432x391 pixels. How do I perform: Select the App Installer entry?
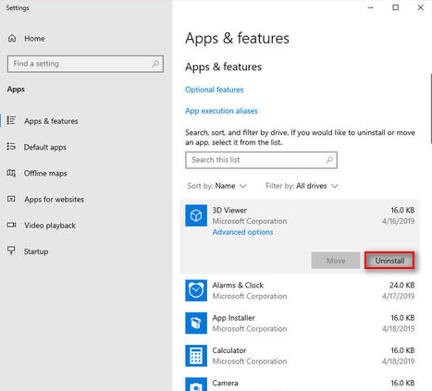[x=300, y=324]
